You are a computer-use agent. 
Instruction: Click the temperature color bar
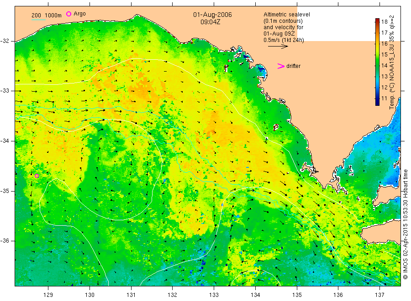(377, 62)
